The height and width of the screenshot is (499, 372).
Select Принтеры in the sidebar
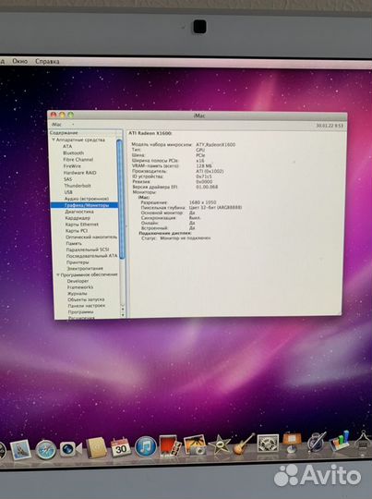[x=78, y=262]
